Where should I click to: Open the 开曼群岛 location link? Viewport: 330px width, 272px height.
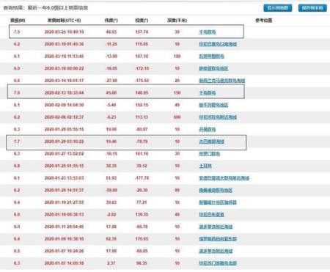tap(208, 129)
